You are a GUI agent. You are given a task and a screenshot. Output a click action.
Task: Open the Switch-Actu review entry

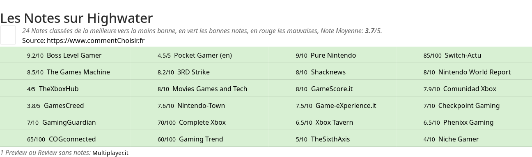[463, 55]
